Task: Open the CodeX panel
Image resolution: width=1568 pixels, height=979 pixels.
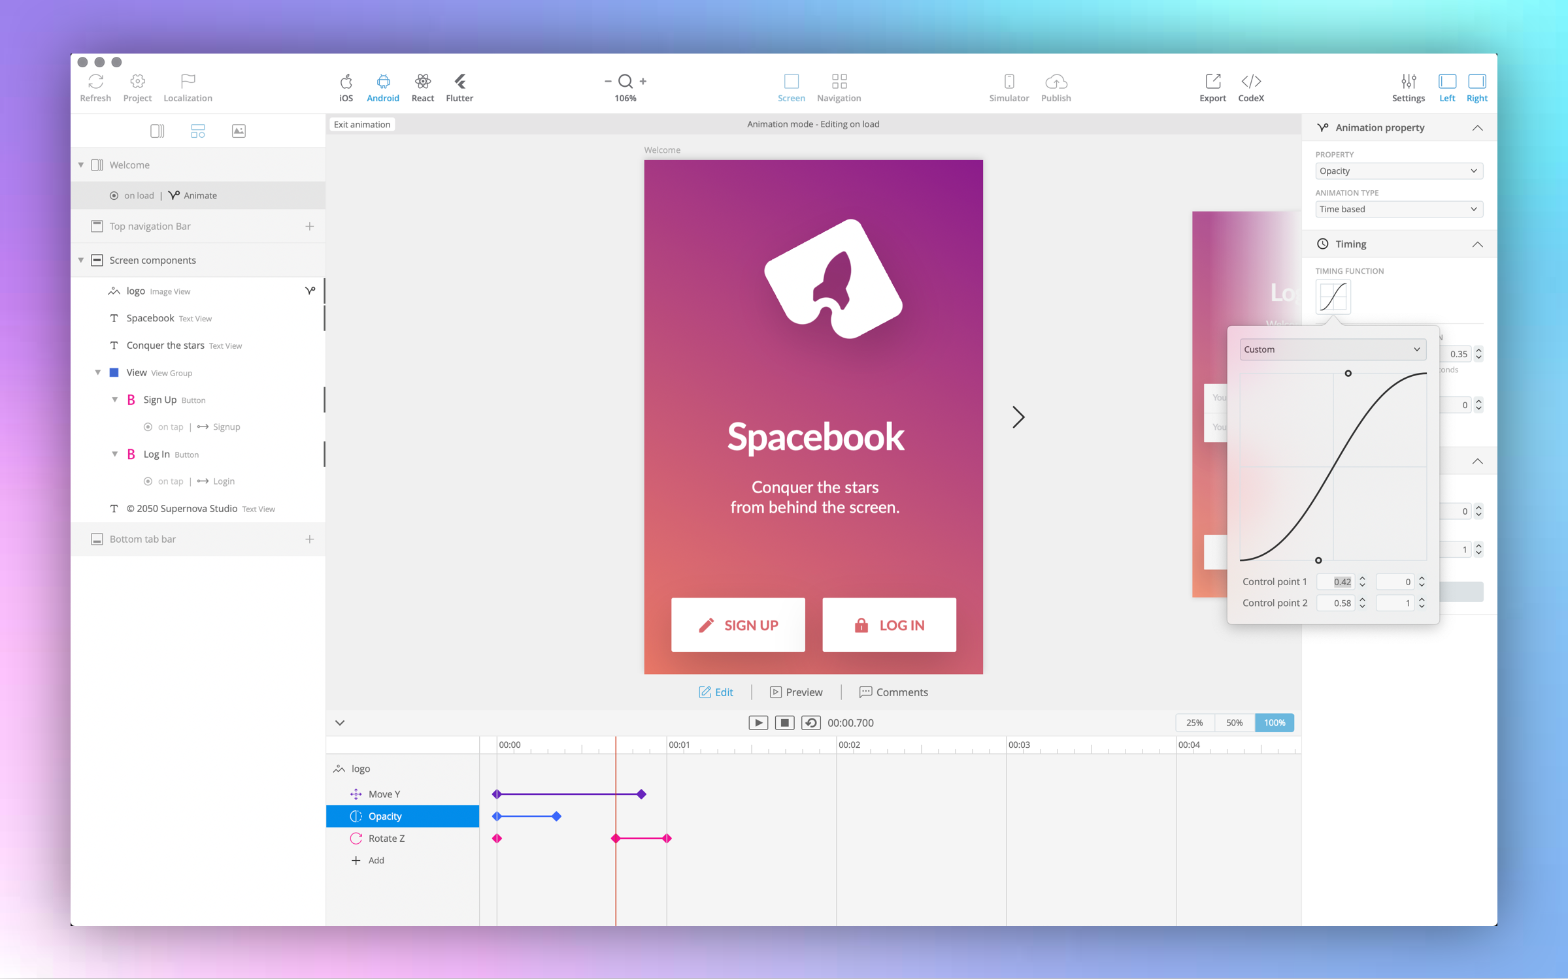Action: tap(1250, 87)
